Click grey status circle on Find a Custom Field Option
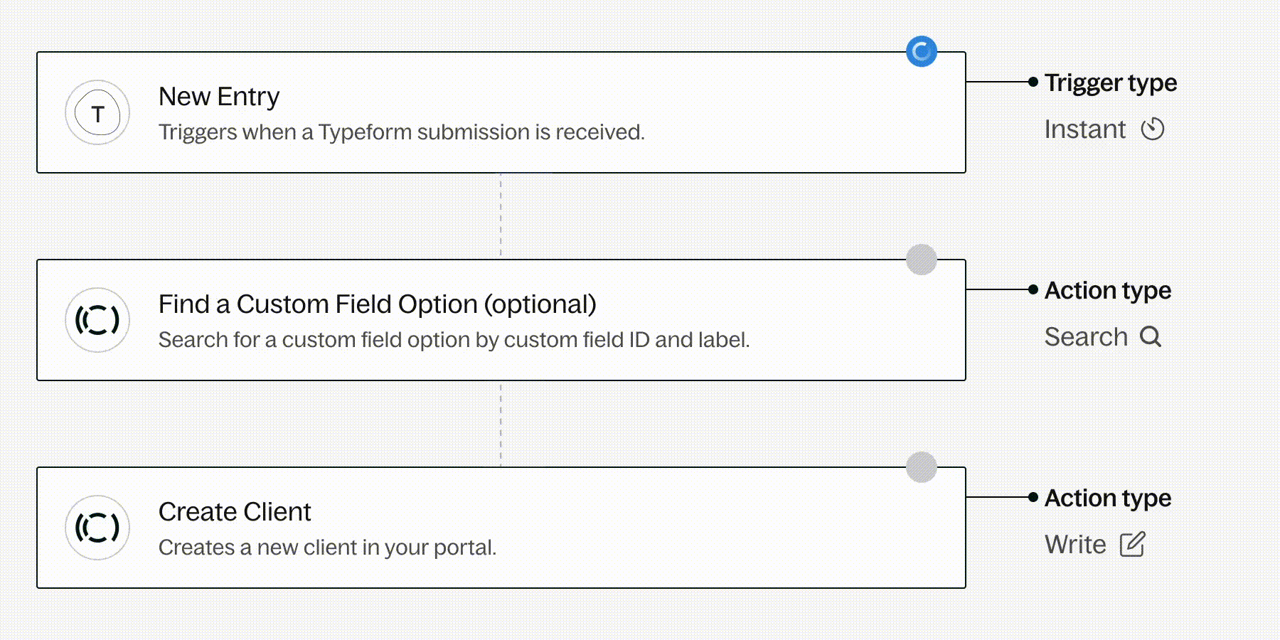Image resolution: width=1280 pixels, height=640 pixels. click(922, 260)
